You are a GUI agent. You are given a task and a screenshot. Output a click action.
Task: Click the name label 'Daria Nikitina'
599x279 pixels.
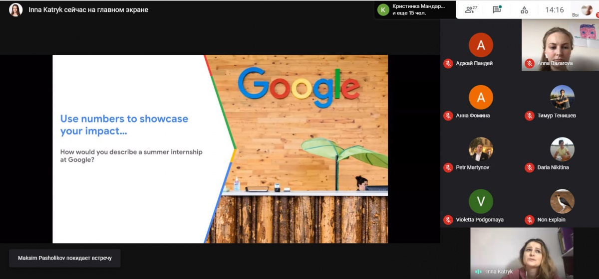pyautogui.click(x=553, y=167)
